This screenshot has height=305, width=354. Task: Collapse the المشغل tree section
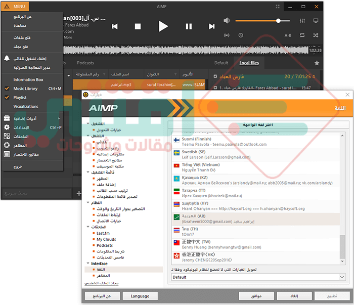(x=88, y=136)
